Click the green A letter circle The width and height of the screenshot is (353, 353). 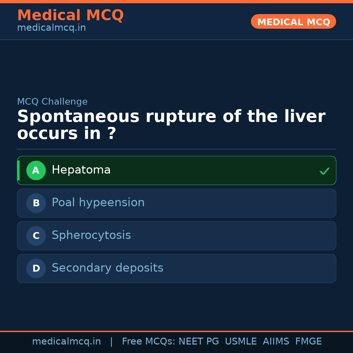click(36, 170)
